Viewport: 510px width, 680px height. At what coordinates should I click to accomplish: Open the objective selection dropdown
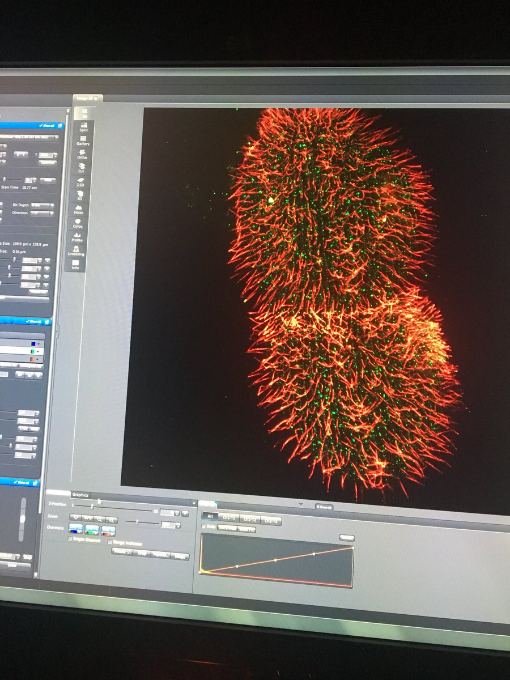click(29, 137)
